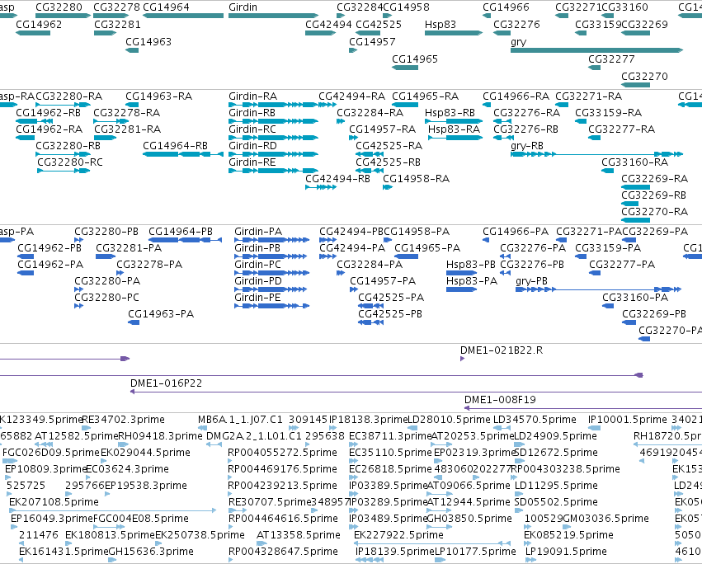Select the Hsp83-RA transcript label
Viewport: 702px width, 564px height.
pyautogui.click(x=454, y=129)
